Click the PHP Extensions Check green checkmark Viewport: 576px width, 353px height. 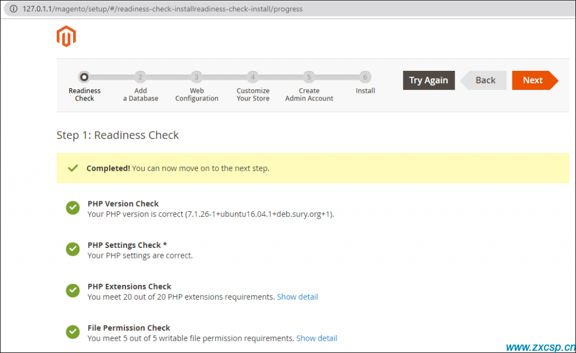pos(73,291)
